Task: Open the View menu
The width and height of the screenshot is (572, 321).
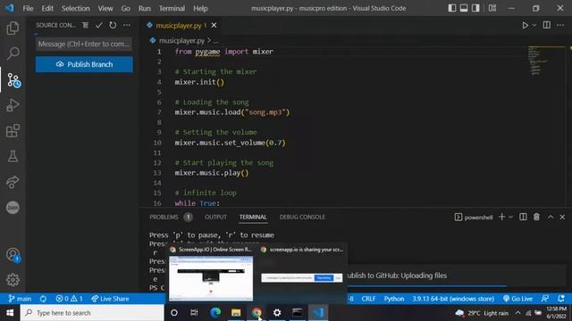Action: coord(105,8)
